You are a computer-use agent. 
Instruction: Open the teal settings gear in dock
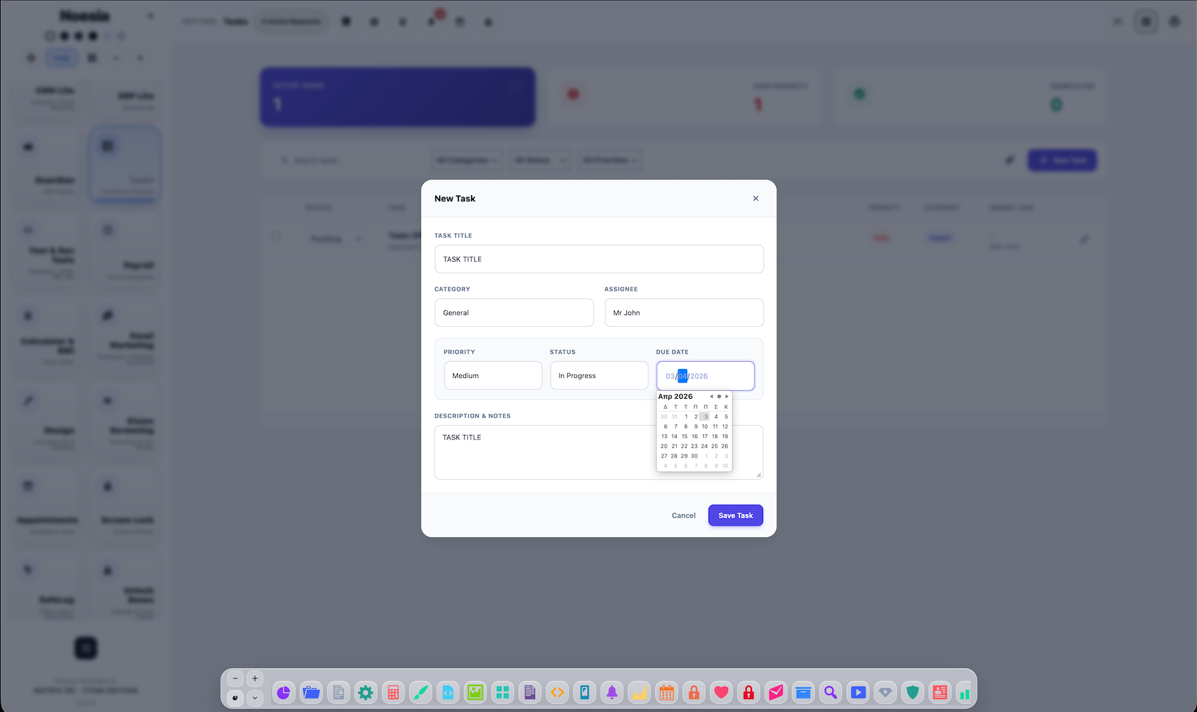tap(365, 693)
